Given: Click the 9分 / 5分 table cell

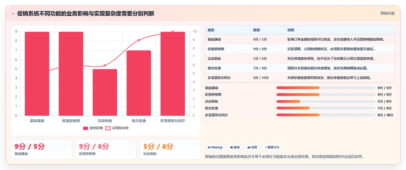Looking at the screenshot, I should coord(260,39).
